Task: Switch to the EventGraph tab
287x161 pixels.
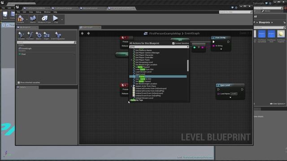Action: [x=90, y=27]
